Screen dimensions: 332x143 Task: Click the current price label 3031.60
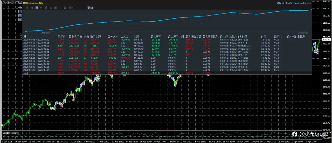click(326, 39)
